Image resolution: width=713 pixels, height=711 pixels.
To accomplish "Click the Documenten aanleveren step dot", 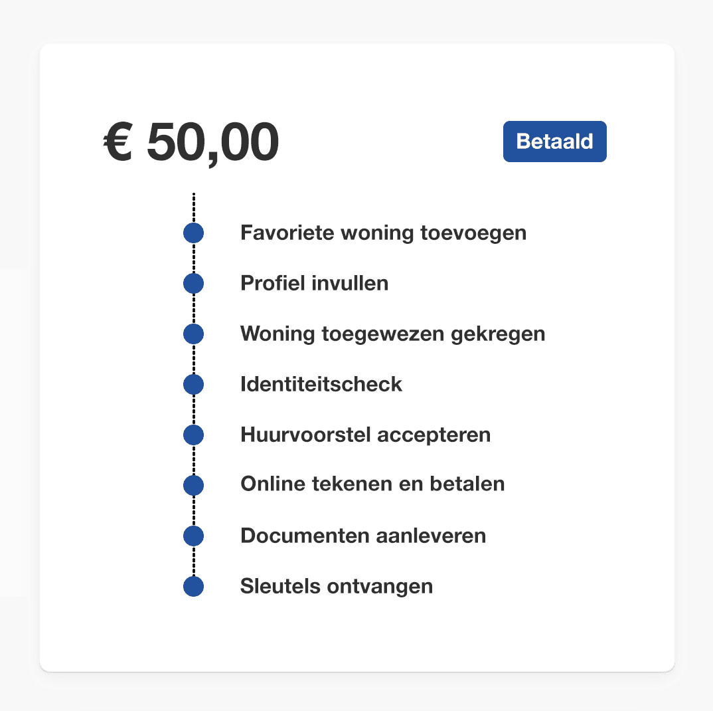I will pos(193,536).
